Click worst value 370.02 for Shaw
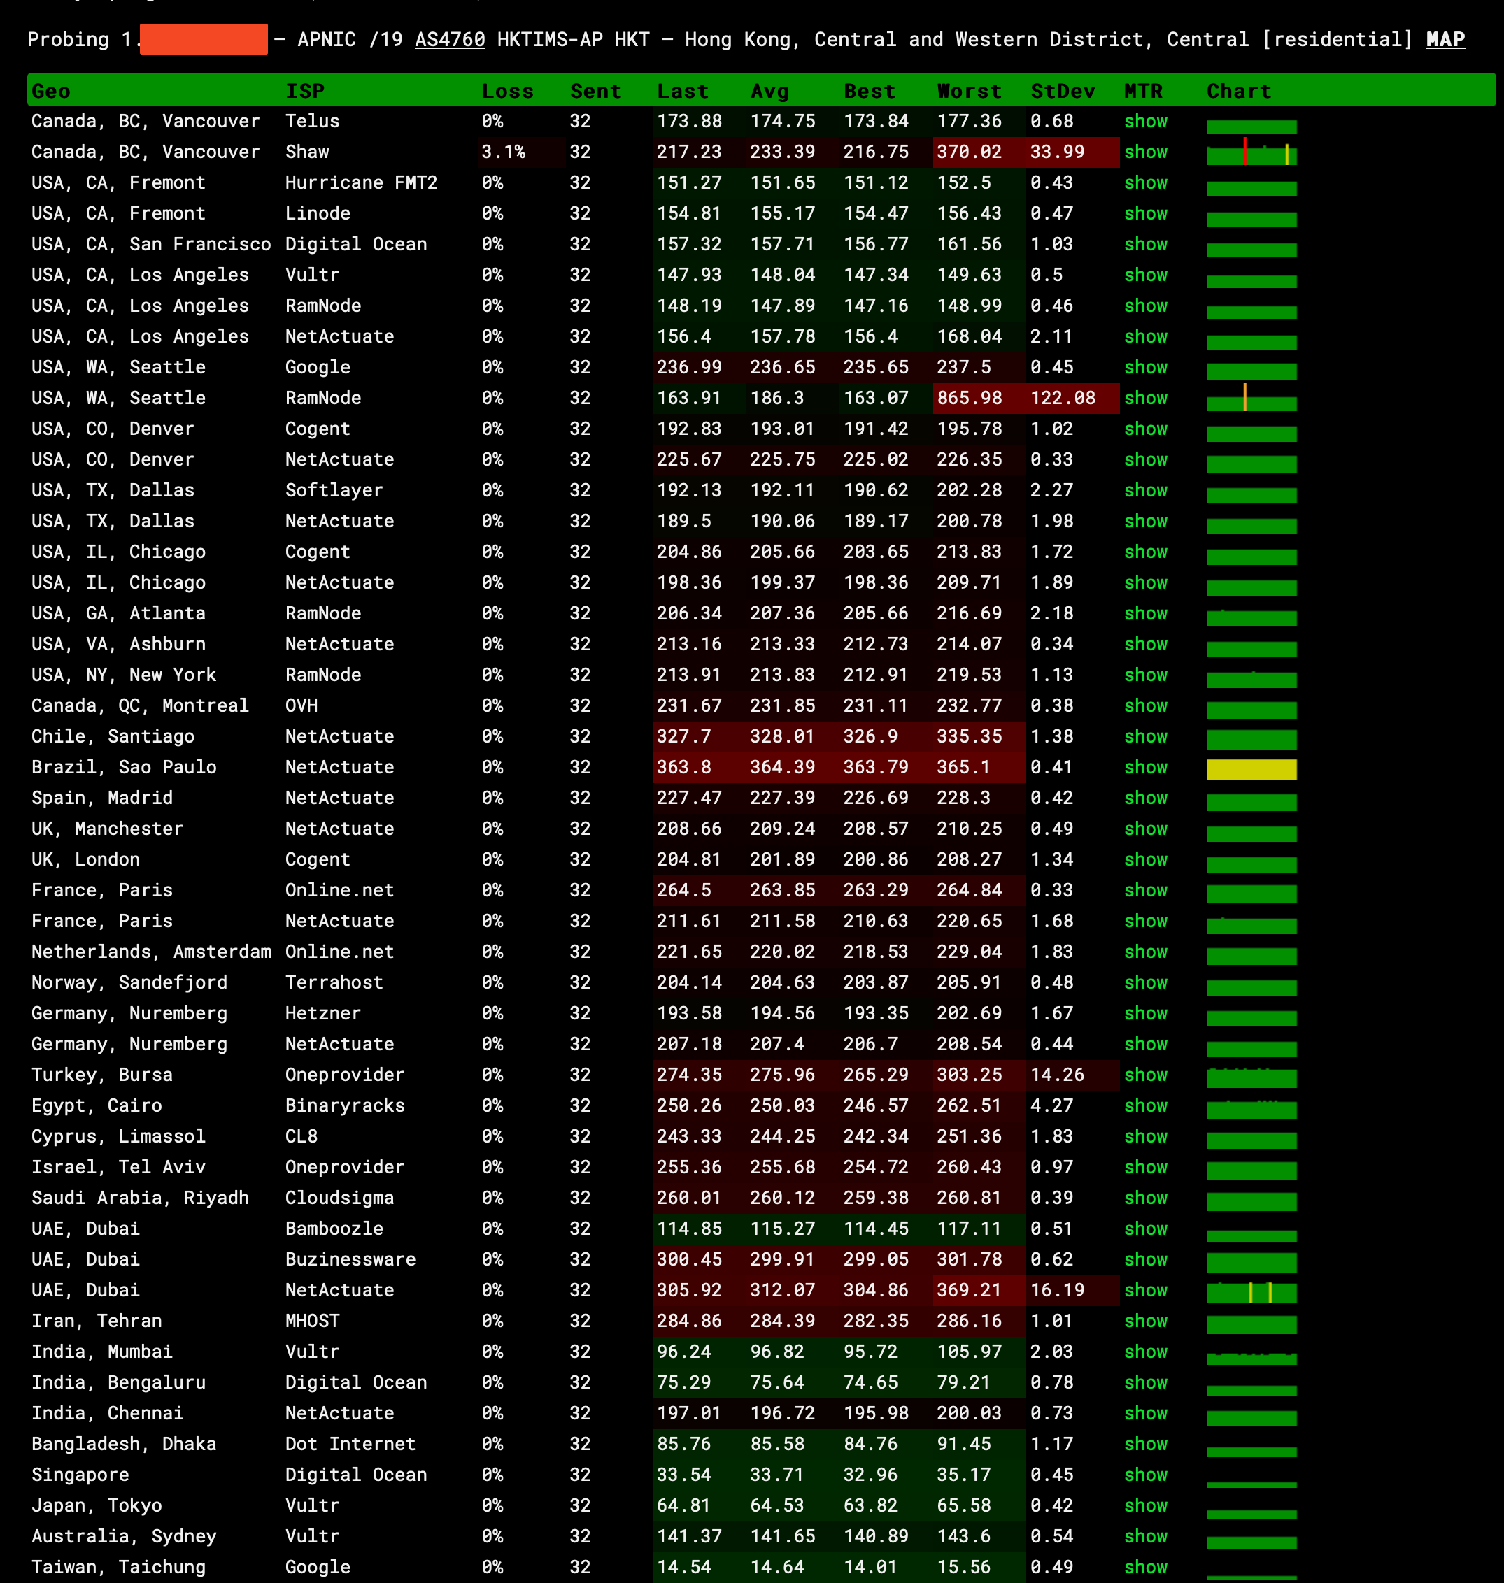1504x1583 pixels. 970,152
